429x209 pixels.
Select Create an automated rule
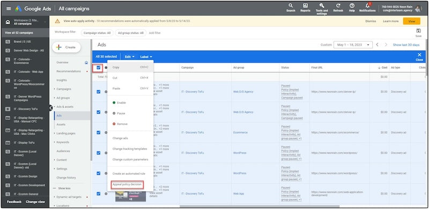click(130, 174)
